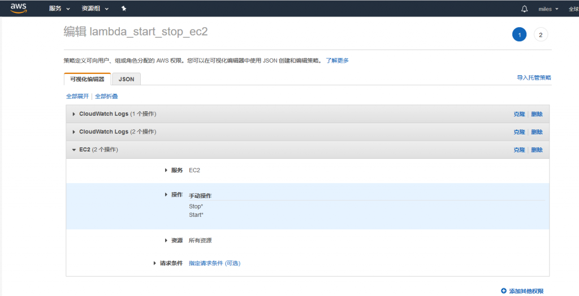Click 指定请求条件 (可选) link
Screen dimensions: 579x296
218,263
